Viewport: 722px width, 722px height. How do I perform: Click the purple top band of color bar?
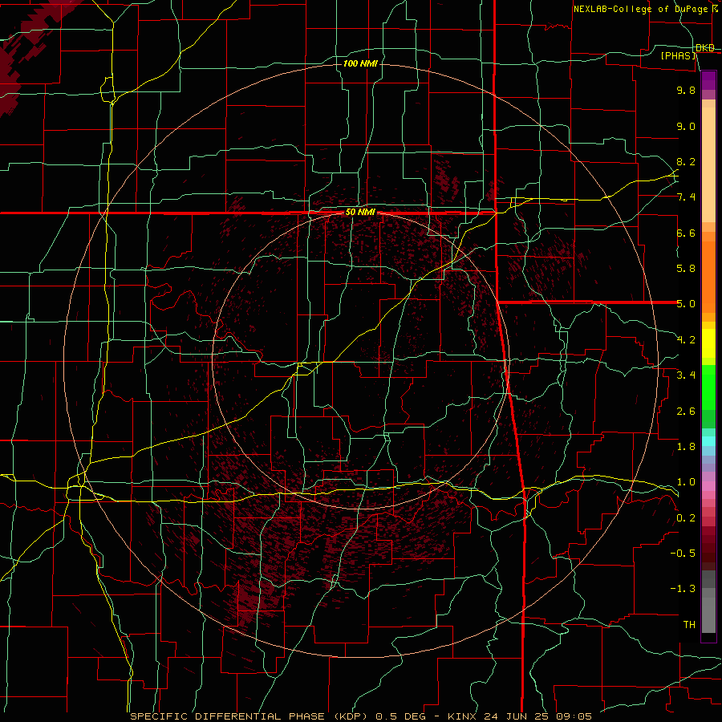click(x=708, y=80)
